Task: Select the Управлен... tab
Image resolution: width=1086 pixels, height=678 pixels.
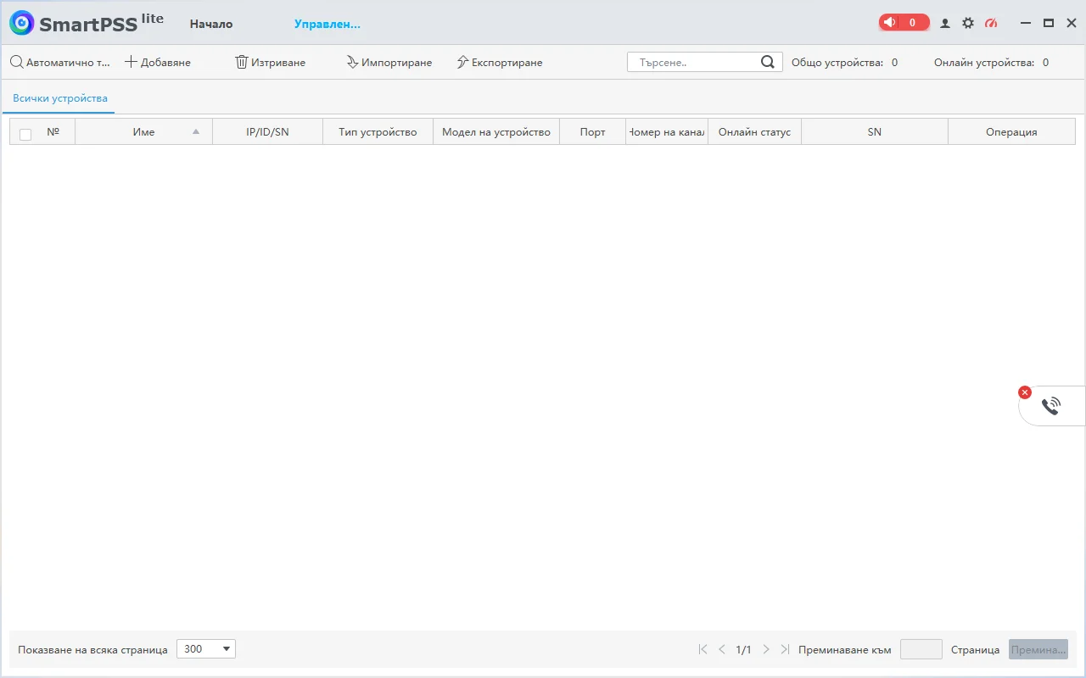Action: coord(327,24)
